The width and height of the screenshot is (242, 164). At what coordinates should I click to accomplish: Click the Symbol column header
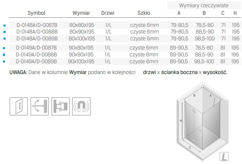(36, 13)
